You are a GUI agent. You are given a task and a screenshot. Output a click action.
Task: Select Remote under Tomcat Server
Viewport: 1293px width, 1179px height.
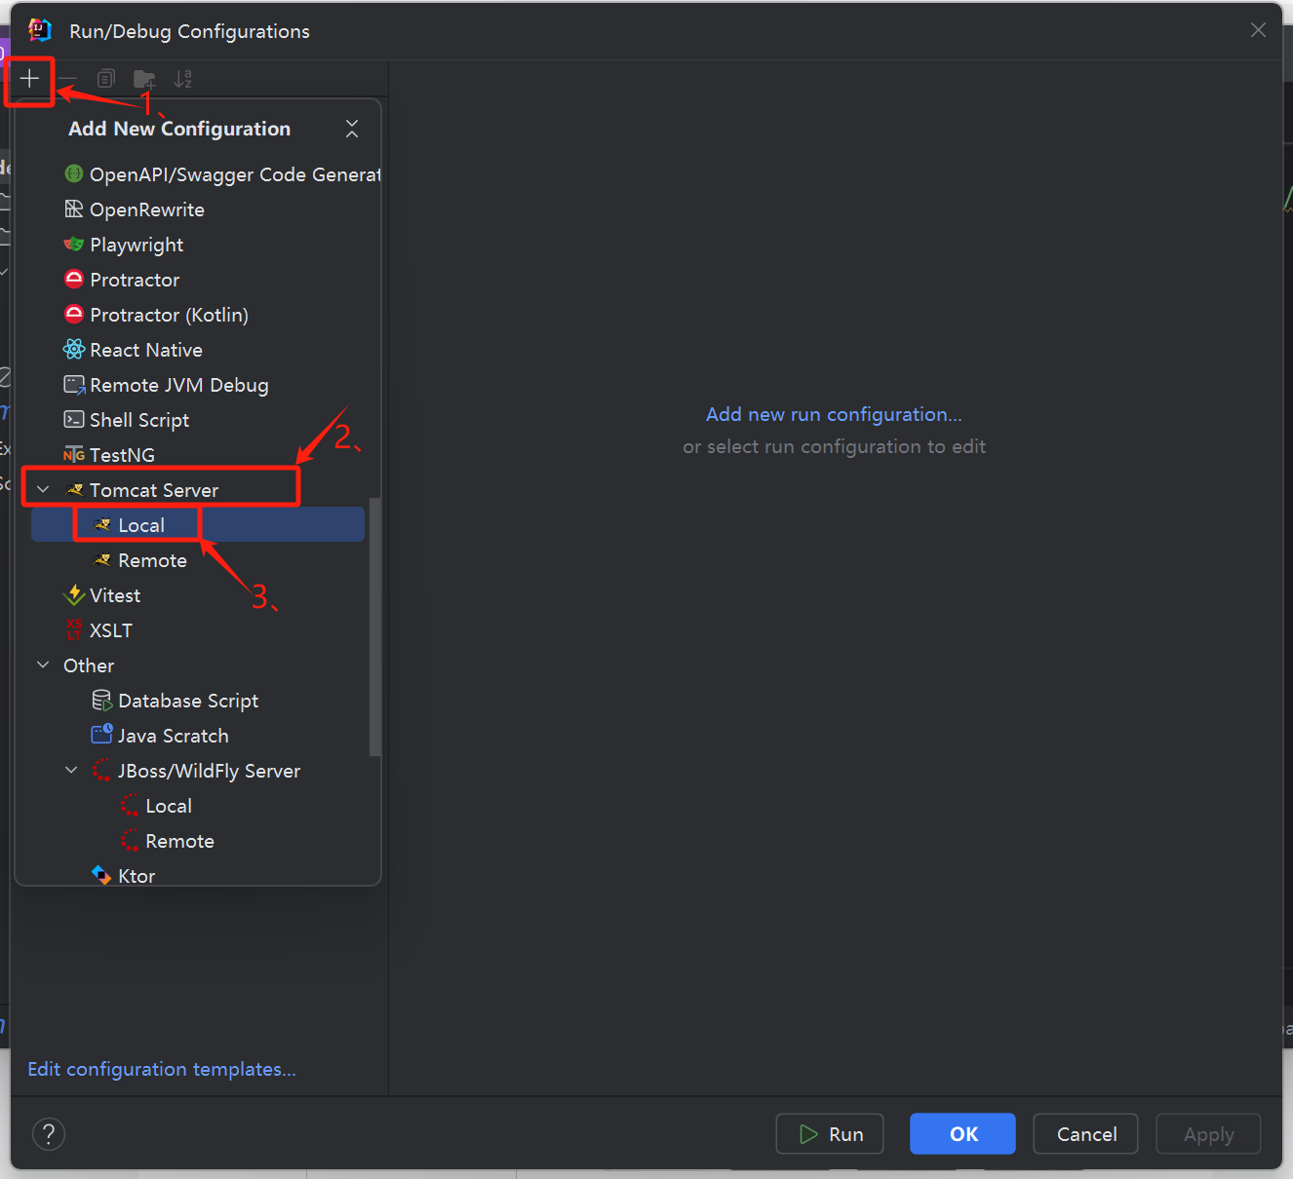[x=198, y=560]
